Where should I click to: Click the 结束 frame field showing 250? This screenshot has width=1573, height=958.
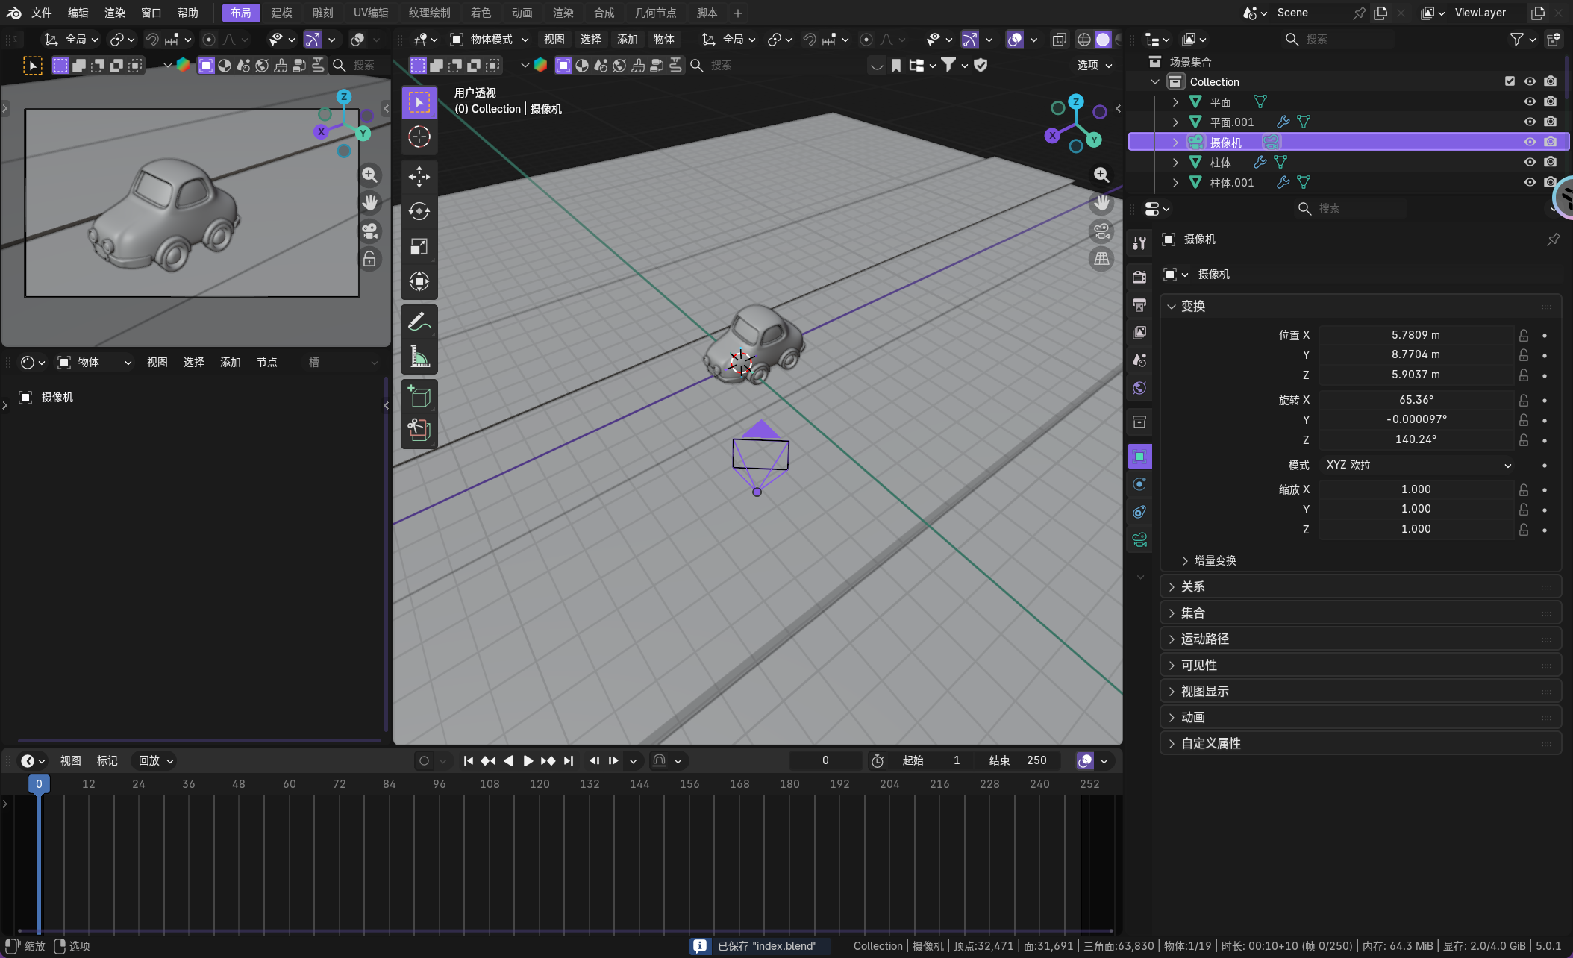coord(1036,760)
